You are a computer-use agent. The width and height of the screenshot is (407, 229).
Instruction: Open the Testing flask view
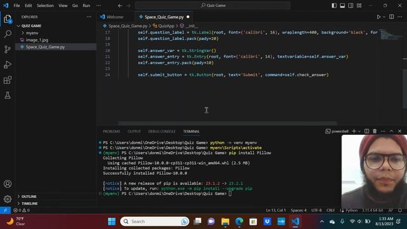[x=8, y=95]
